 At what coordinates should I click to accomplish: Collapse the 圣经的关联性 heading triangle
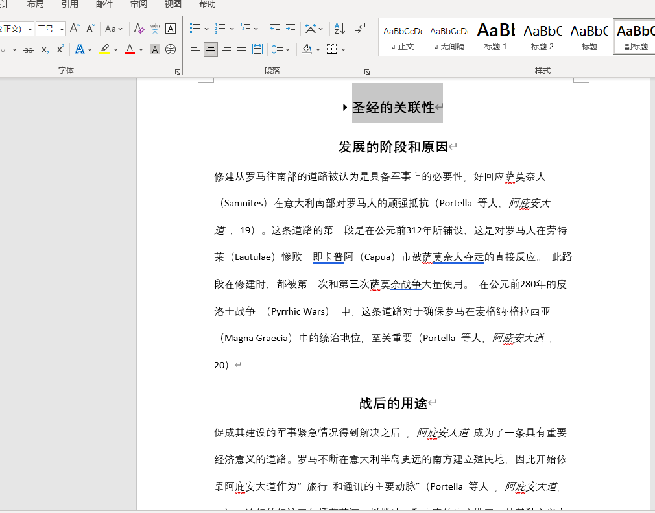(x=345, y=108)
